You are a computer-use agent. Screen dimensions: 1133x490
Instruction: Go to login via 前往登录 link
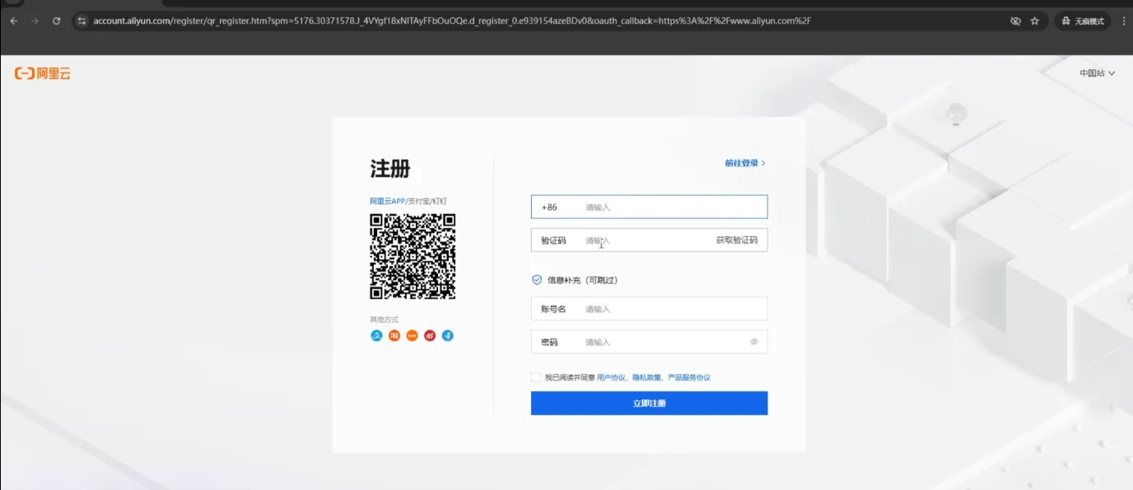(x=744, y=163)
